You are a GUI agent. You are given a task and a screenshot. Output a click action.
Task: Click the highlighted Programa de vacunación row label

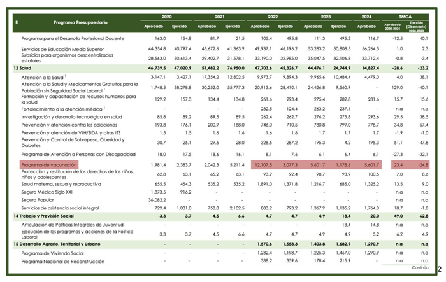(x=48, y=164)
